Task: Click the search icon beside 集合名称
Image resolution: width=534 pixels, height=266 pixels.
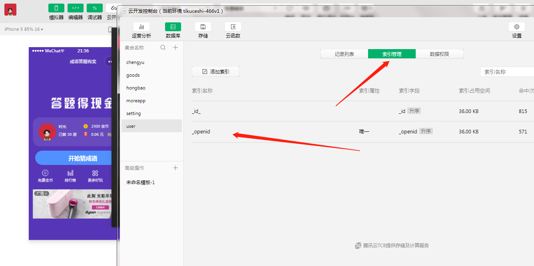Action: pos(163,48)
